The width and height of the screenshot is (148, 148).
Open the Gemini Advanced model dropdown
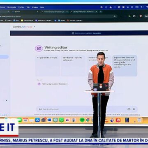pos(24,27)
